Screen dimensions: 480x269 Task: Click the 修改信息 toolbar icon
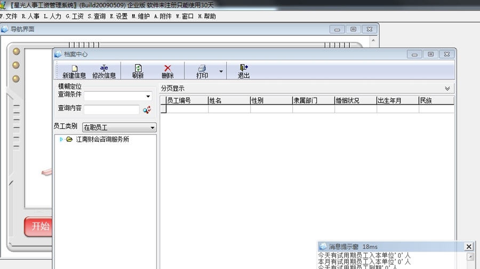click(104, 72)
